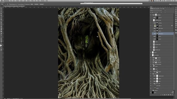Expand the group just above Layer 1
Screen dimensions: 177x99
pos(152,90)
